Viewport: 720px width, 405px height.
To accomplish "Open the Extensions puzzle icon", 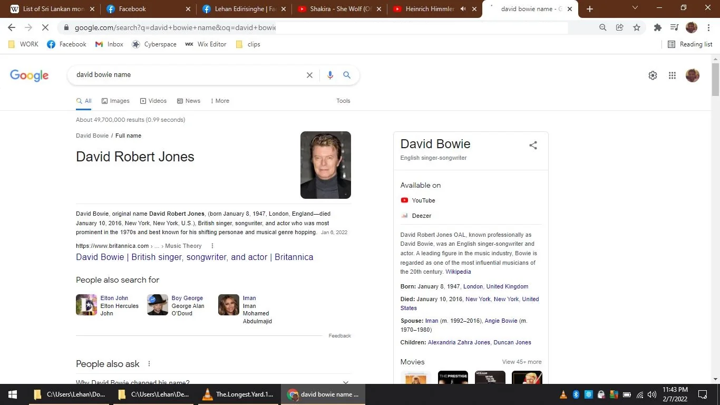I will pos(658,27).
